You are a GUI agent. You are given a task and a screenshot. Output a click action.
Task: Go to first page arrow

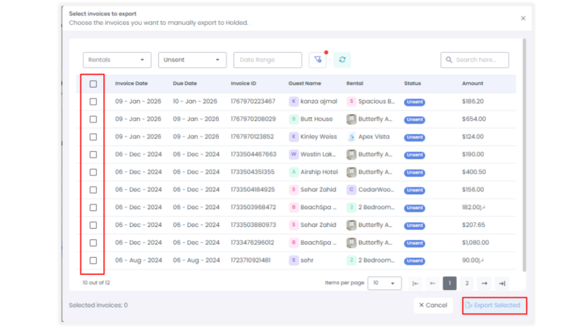click(x=415, y=284)
